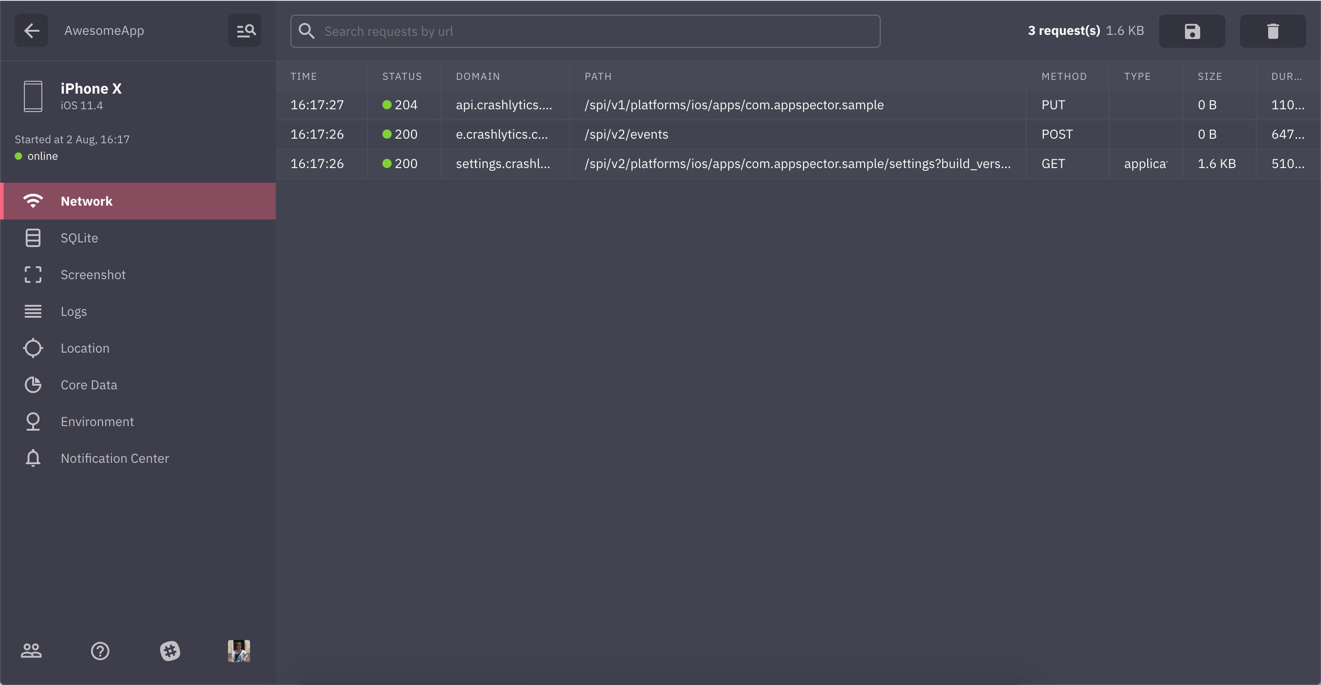The width and height of the screenshot is (1321, 685).
Task: Click the Screenshot frame icon
Action: pyautogui.click(x=33, y=275)
